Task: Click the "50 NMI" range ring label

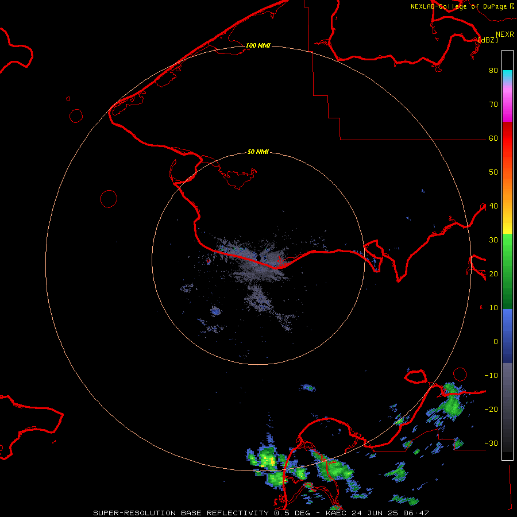Action: point(258,152)
